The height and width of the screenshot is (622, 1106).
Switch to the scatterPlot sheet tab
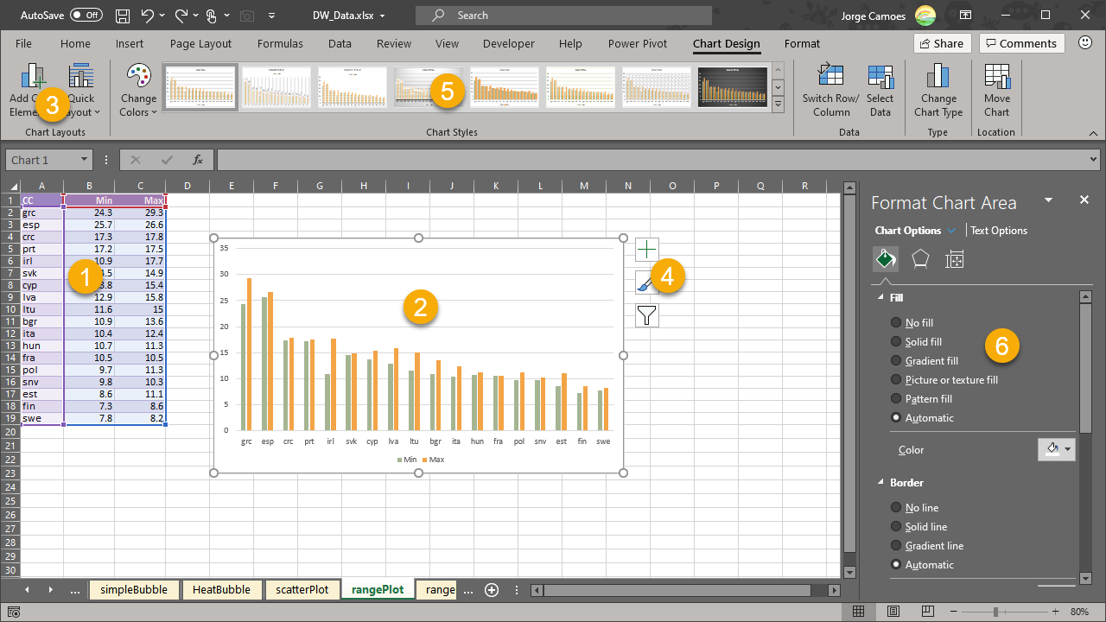302,589
